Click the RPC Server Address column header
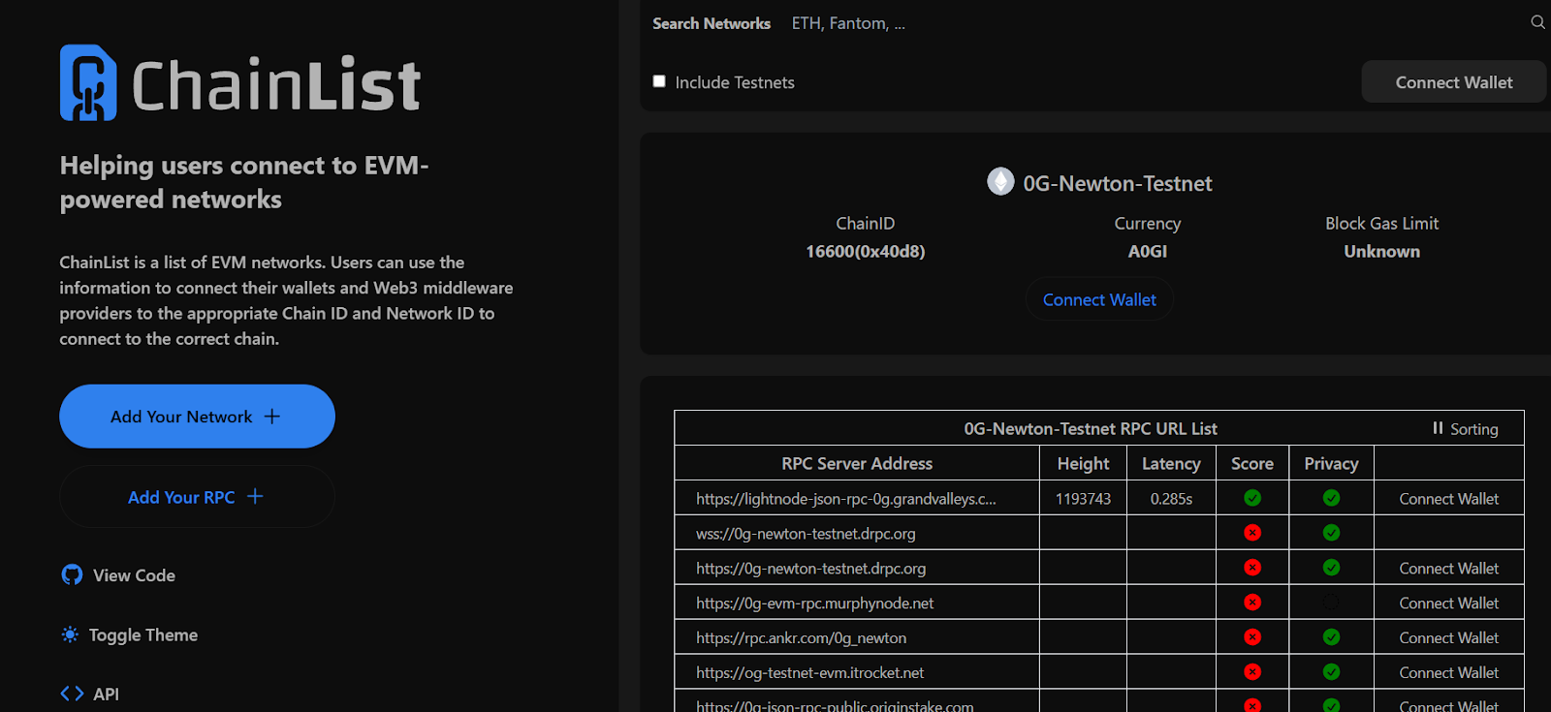This screenshot has width=1551, height=712. point(857,463)
